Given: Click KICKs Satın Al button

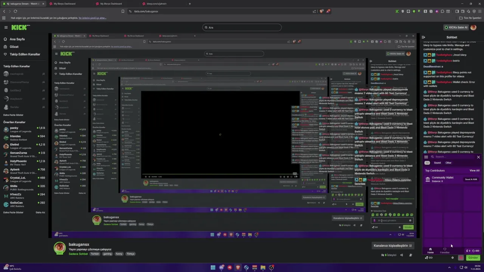Looking at the screenshot, I should coord(456,27).
